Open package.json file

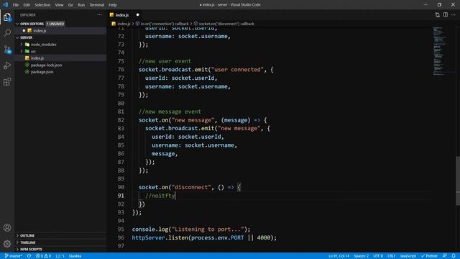(42, 72)
